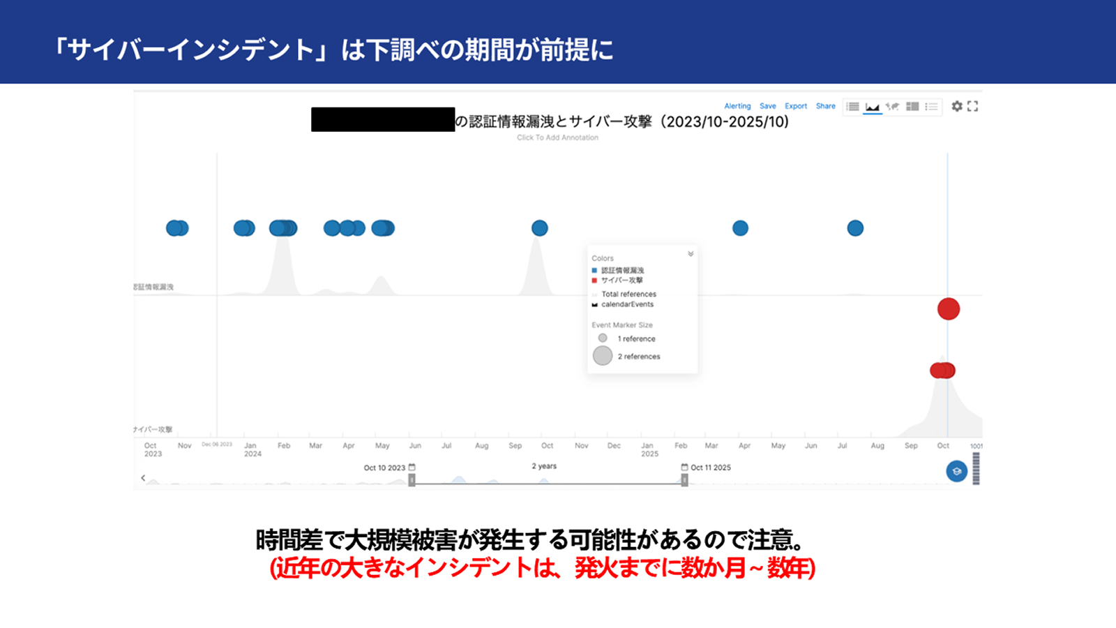
Task: Toggle the blue 認証情報漏洩 legend color
Action: [x=594, y=270]
